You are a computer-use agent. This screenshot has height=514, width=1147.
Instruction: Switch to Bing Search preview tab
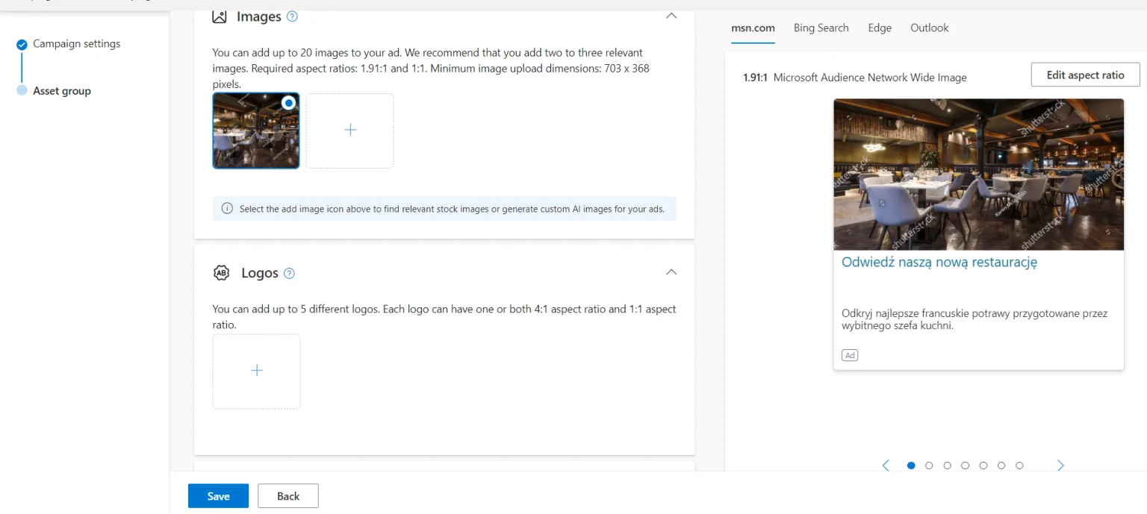tap(821, 28)
